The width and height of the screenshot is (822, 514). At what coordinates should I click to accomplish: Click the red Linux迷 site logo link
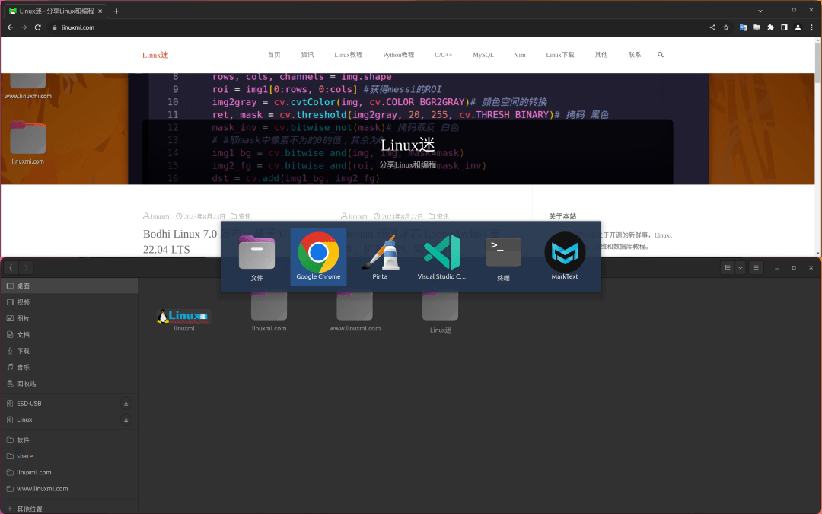click(155, 55)
